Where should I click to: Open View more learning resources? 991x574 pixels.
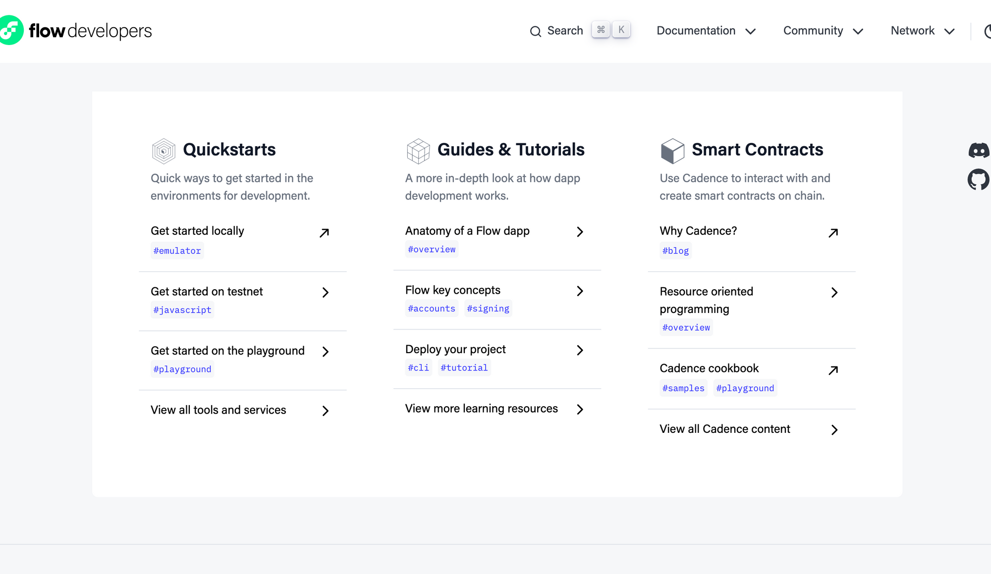pos(482,409)
